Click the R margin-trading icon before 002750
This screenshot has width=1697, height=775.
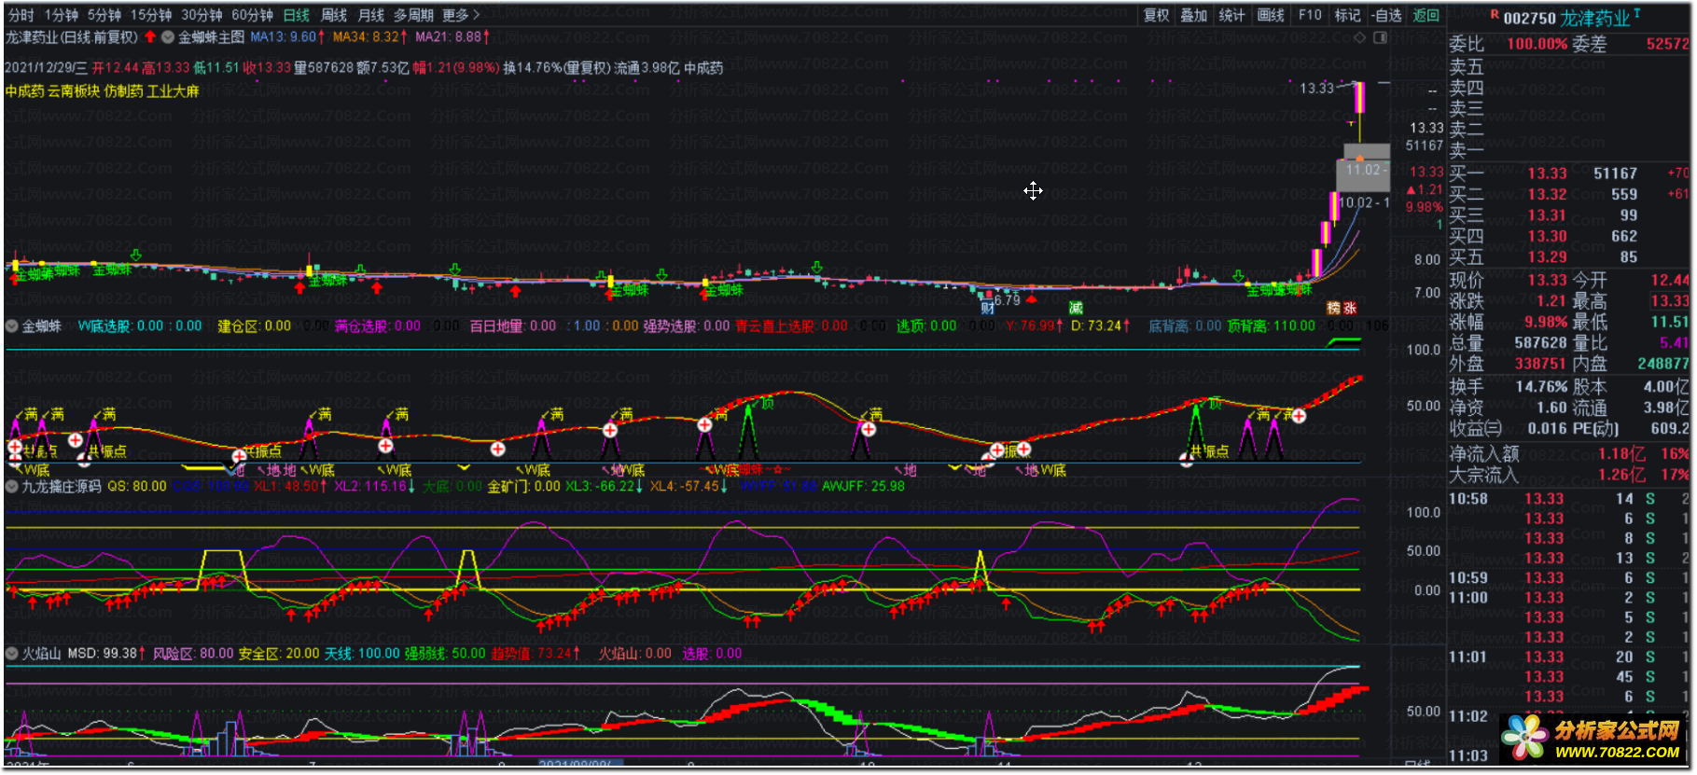click(x=1494, y=14)
